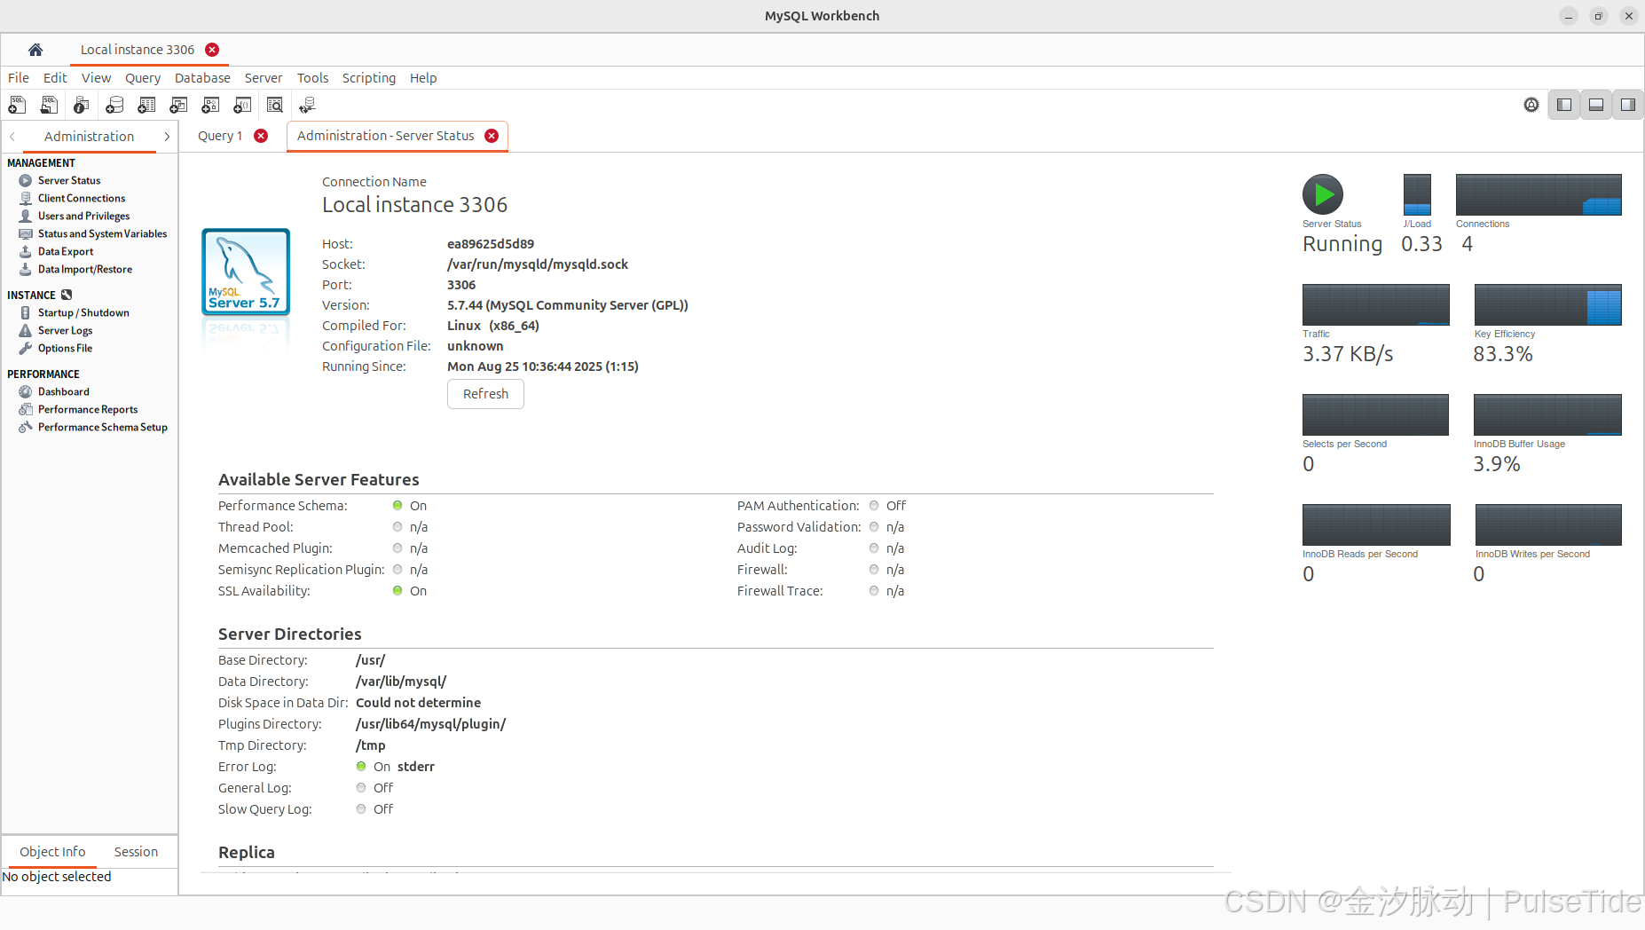
Task: Open Users and Privileges
Action: tap(83, 216)
